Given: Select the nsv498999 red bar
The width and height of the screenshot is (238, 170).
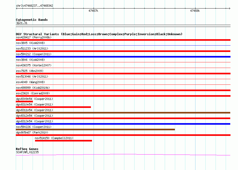Looking at the screenshot, I should pos(123,90).
